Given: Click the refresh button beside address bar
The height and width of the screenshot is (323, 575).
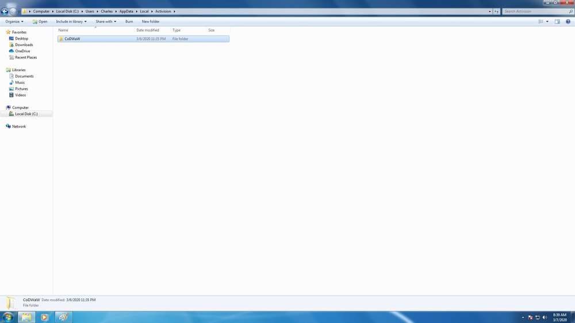Looking at the screenshot, I should pyautogui.click(x=497, y=11).
